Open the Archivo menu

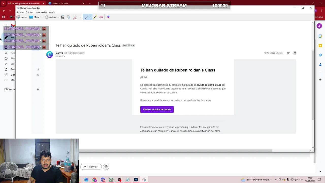(20, 12)
